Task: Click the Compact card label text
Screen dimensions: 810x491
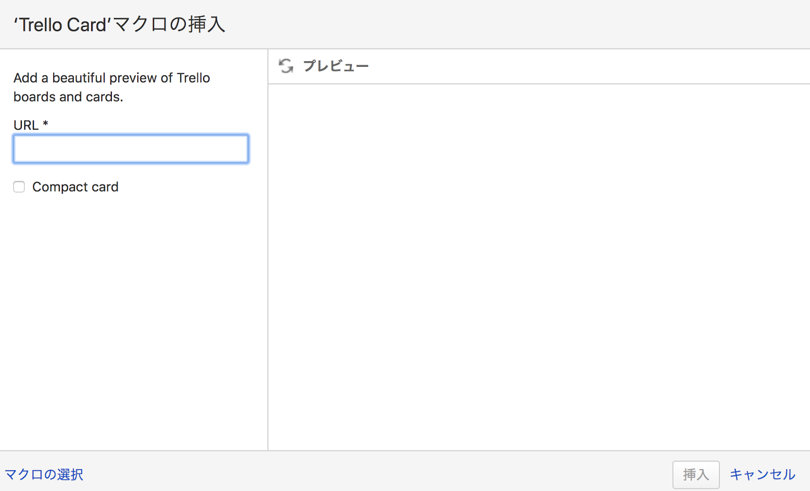Action: [75, 187]
